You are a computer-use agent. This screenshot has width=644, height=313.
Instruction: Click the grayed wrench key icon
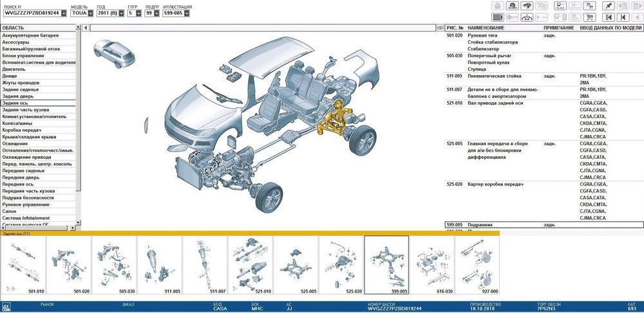click(512, 17)
